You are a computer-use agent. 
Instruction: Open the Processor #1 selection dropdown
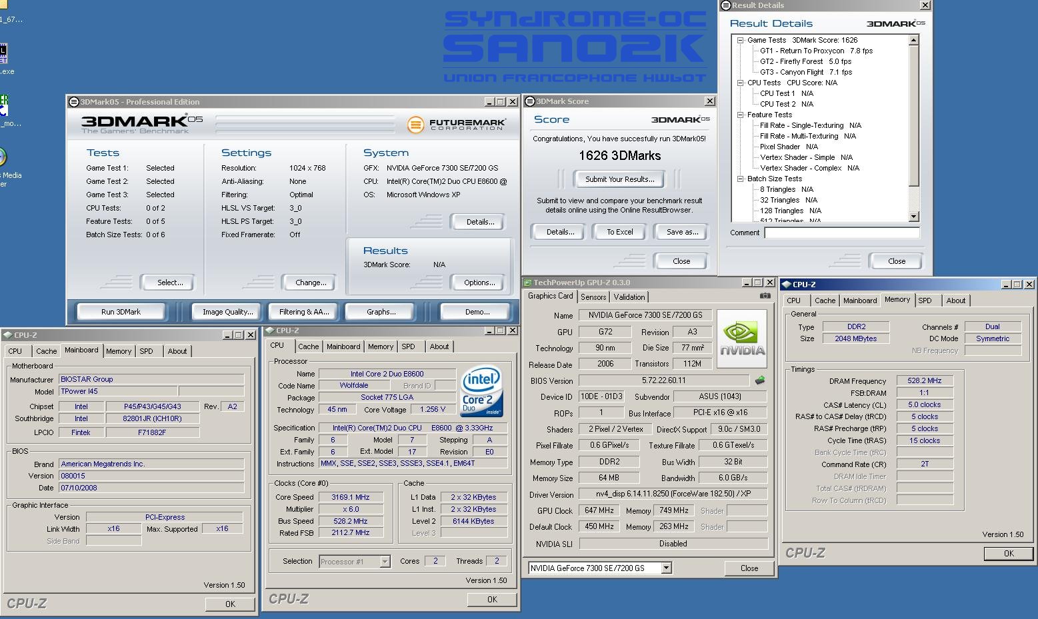[385, 562]
